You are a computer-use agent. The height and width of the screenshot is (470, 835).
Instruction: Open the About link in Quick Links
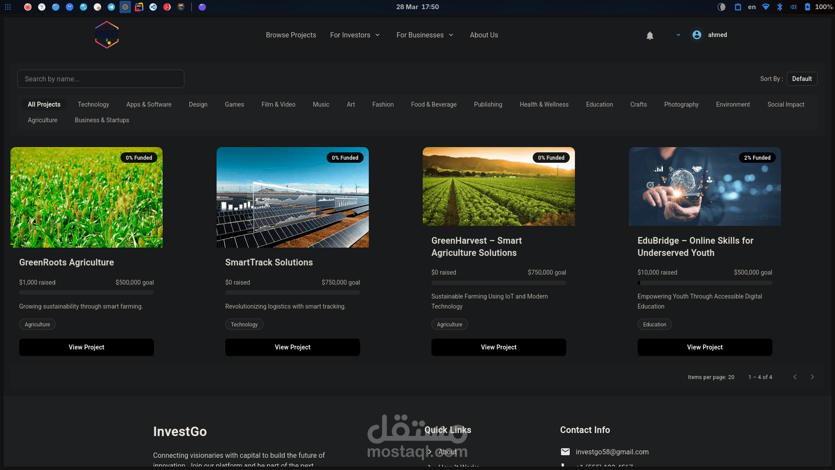point(448,452)
